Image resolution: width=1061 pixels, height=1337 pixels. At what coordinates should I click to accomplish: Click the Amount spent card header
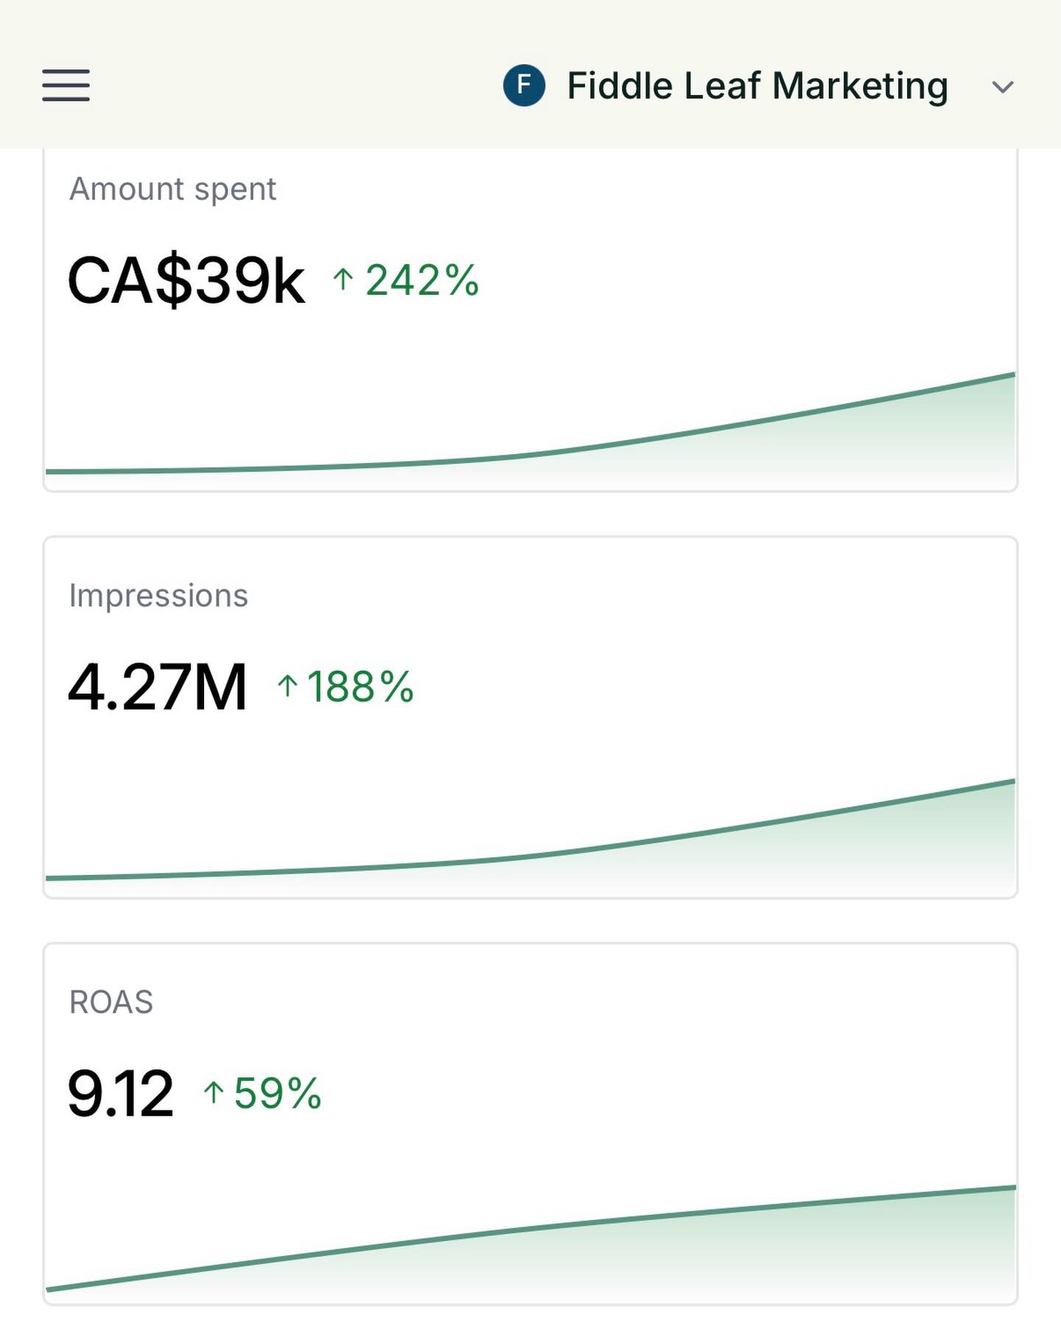[172, 189]
